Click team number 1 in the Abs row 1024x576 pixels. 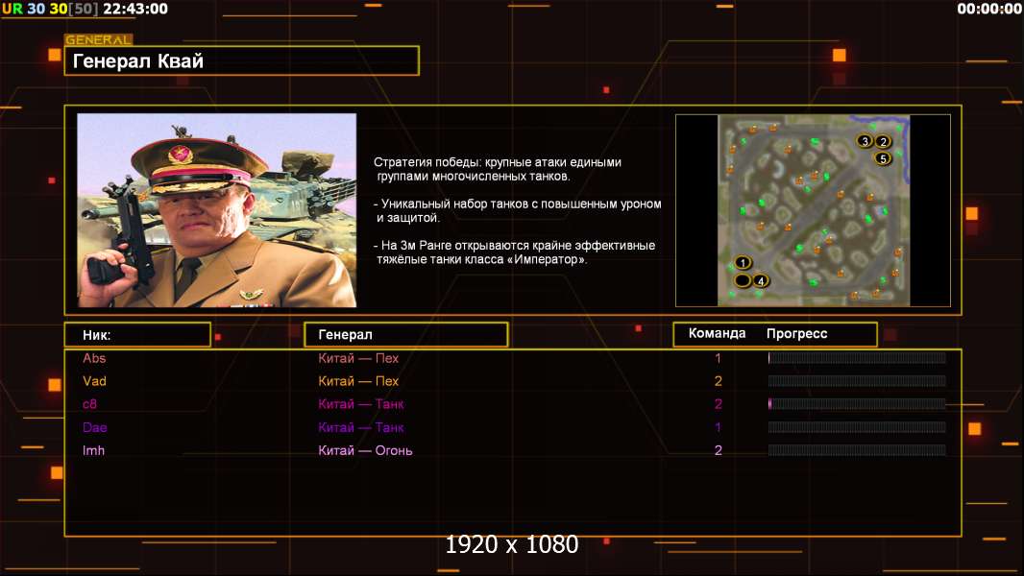[x=718, y=358]
